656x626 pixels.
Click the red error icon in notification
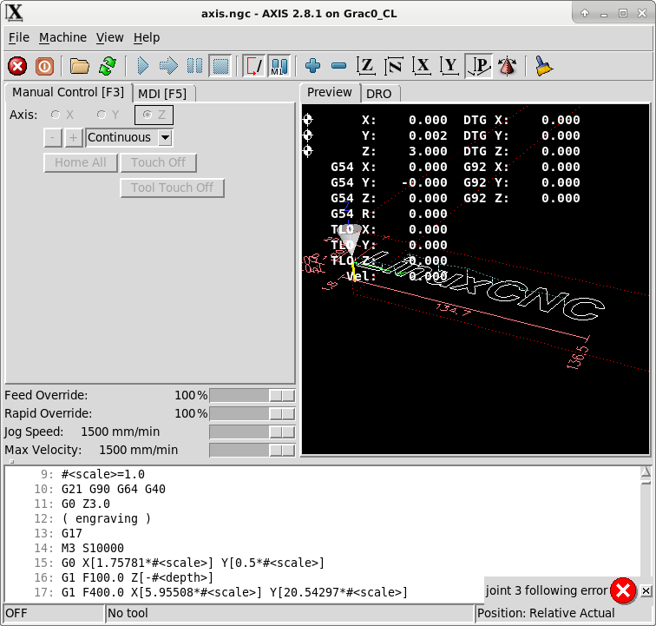[x=622, y=590]
